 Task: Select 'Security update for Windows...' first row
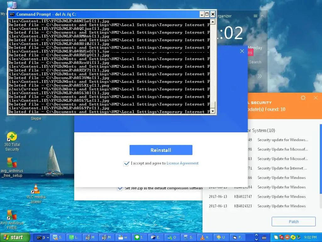(283, 140)
